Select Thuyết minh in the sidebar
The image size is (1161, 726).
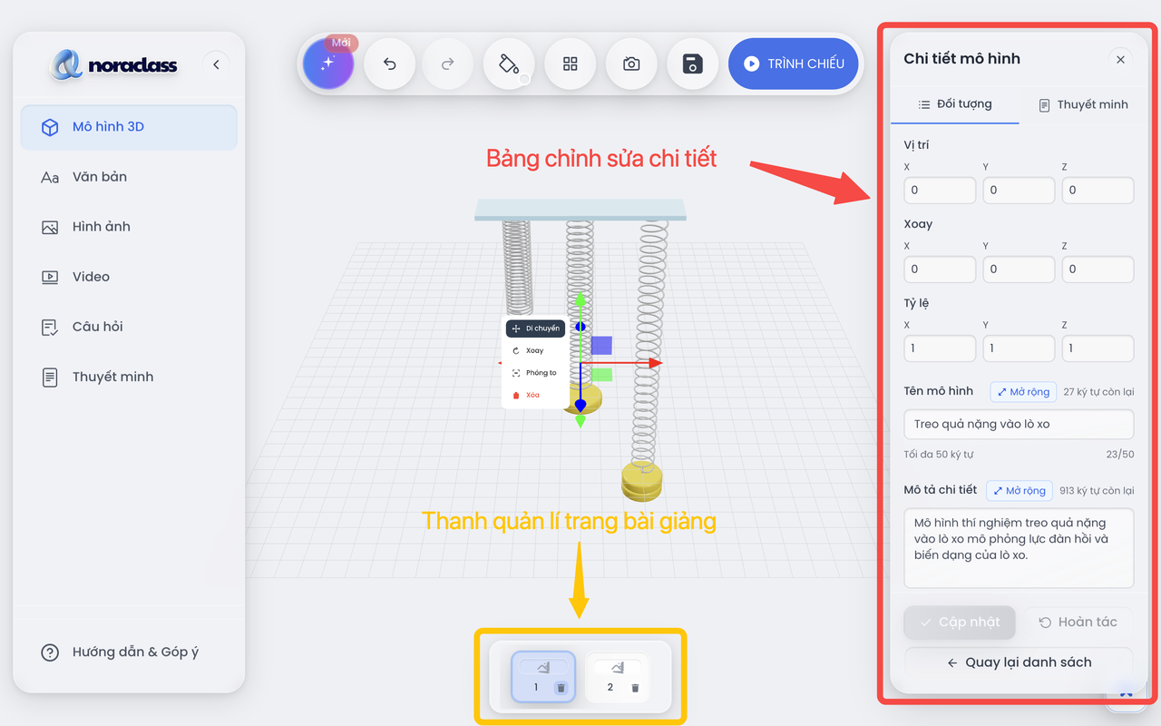(x=129, y=377)
